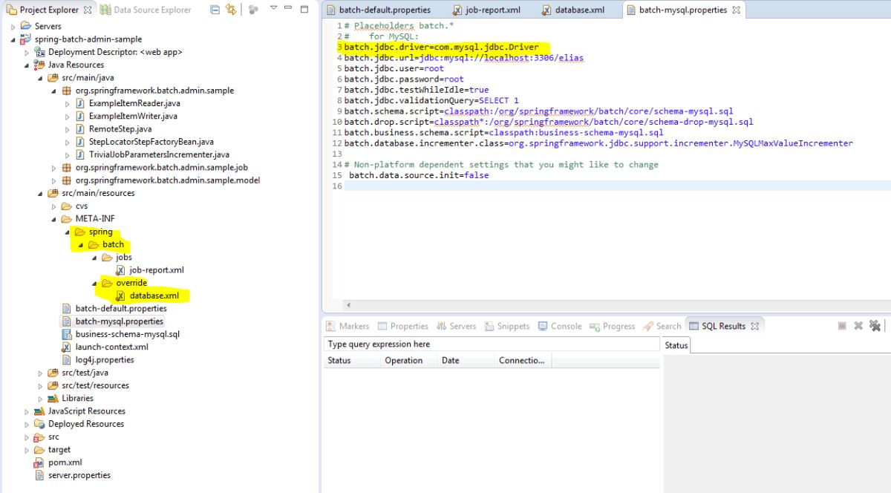
Task: Select log4j.properties file
Action: coord(105,360)
